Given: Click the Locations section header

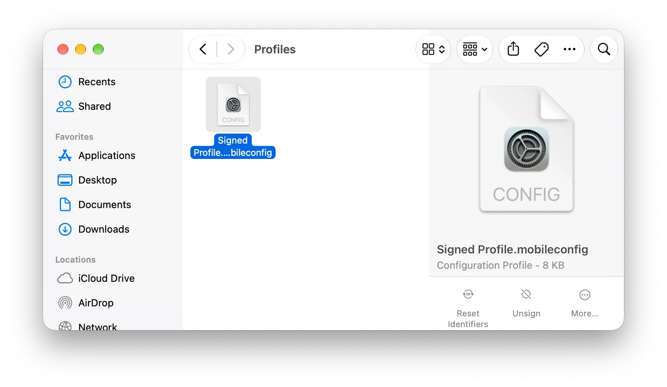Looking at the screenshot, I should [76, 260].
